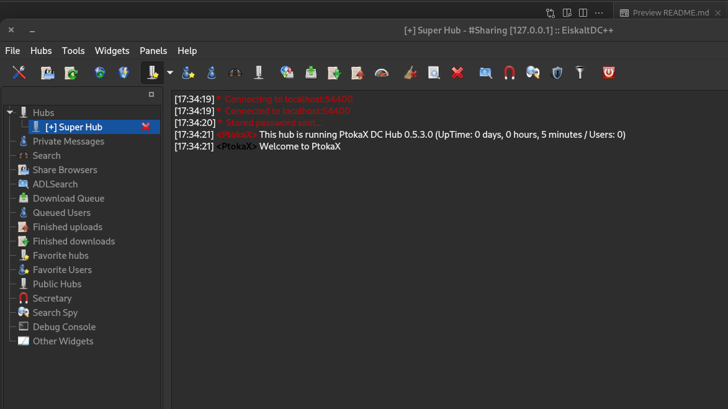Open Public Hubs in sidebar
The image size is (728, 409).
(56, 284)
